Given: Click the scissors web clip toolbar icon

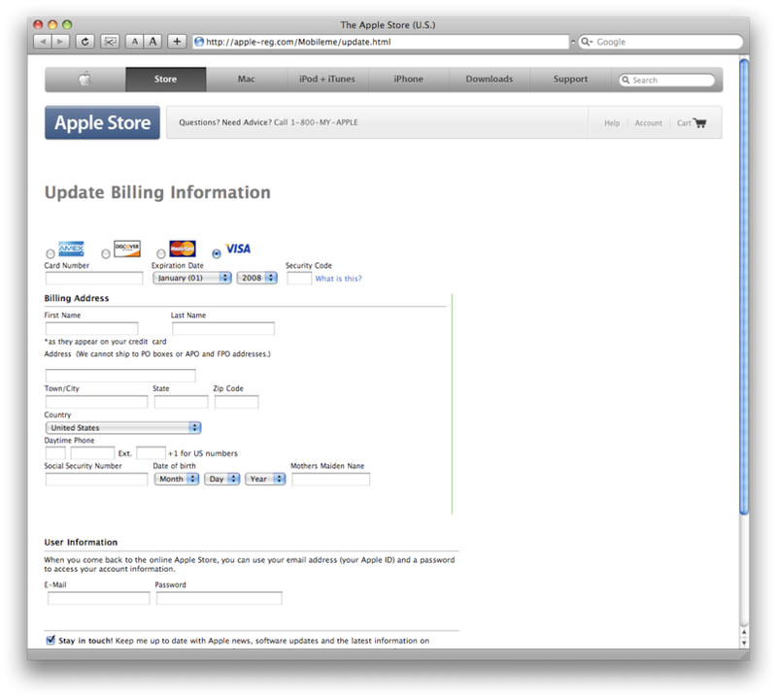Looking at the screenshot, I should click(x=110, y=42).
